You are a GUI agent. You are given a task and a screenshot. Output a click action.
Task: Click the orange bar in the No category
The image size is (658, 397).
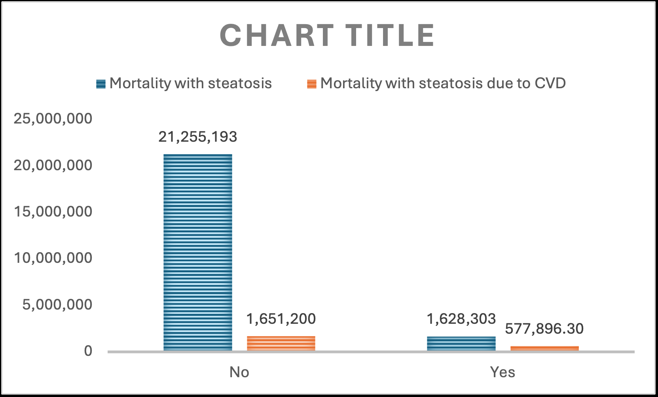281,343
